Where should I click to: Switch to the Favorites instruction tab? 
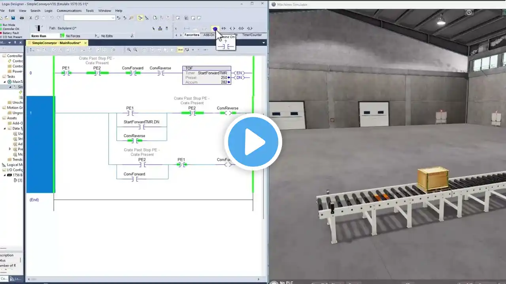[x=192, y=35]
